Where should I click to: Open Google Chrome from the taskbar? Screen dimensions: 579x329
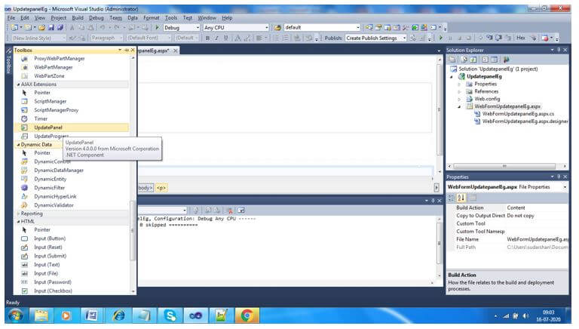point(247,315)
